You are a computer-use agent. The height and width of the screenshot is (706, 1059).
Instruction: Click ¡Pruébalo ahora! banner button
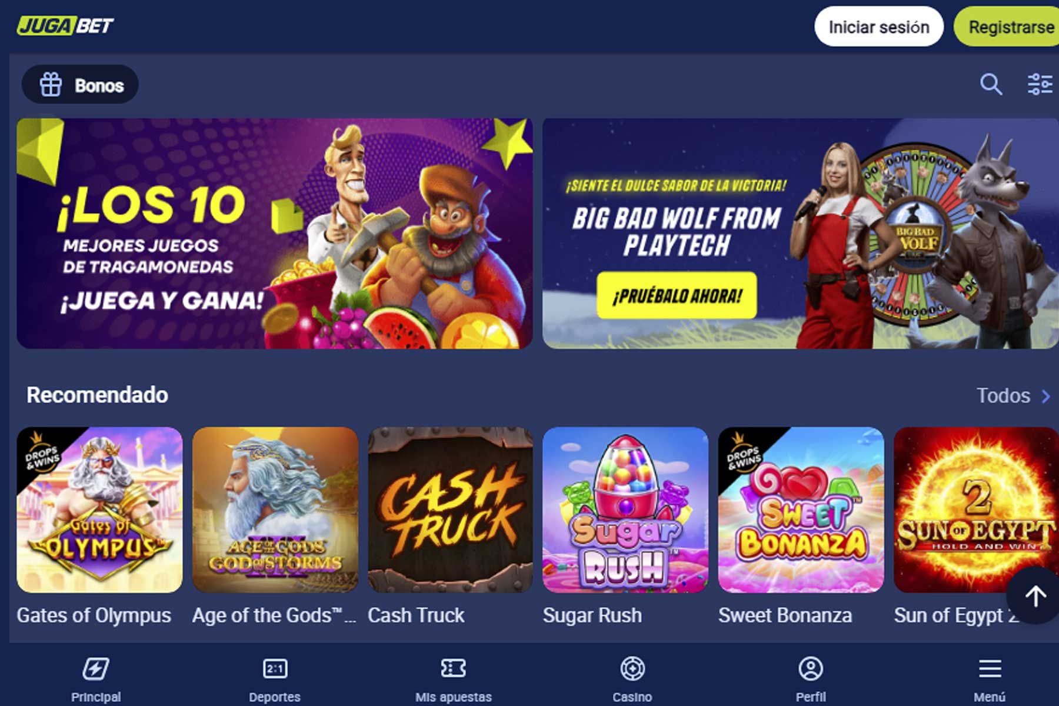(x=677, y=295)
